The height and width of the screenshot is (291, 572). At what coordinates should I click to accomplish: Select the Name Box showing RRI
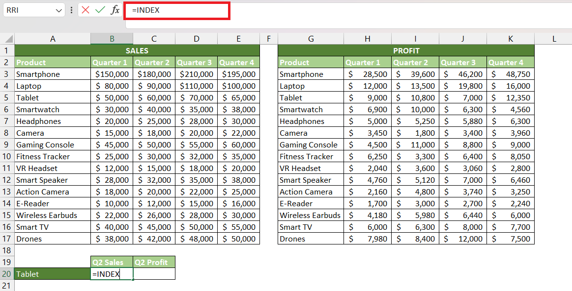point(29,10)
